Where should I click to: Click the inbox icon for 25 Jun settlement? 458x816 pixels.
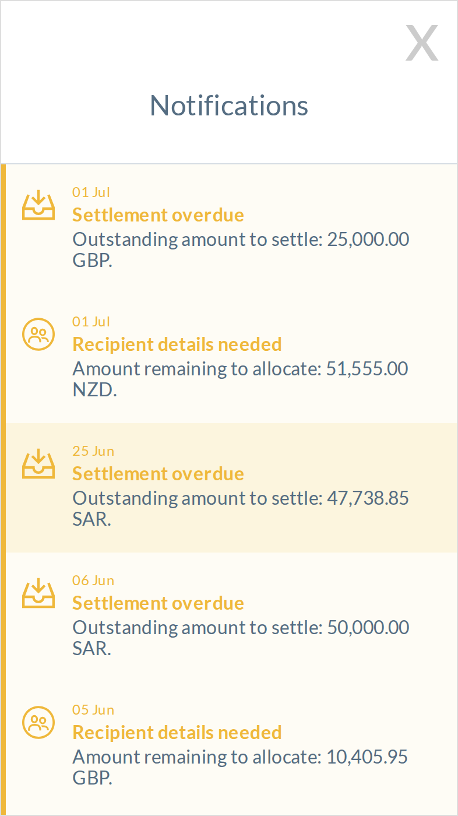tap(38, 464)
